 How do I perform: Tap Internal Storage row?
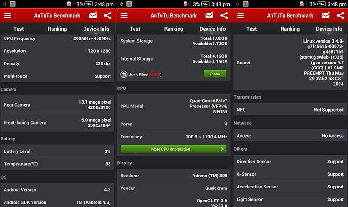(x=174, y=59)
